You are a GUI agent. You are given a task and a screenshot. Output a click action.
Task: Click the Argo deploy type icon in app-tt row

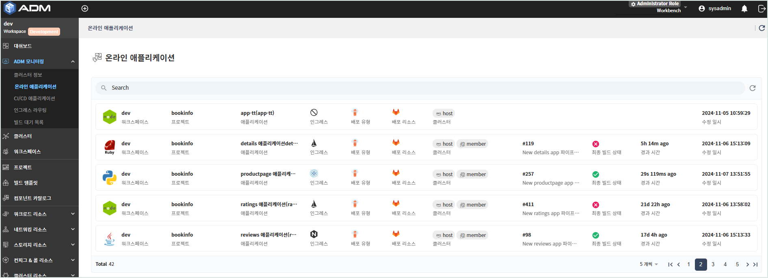click(355, 112)
